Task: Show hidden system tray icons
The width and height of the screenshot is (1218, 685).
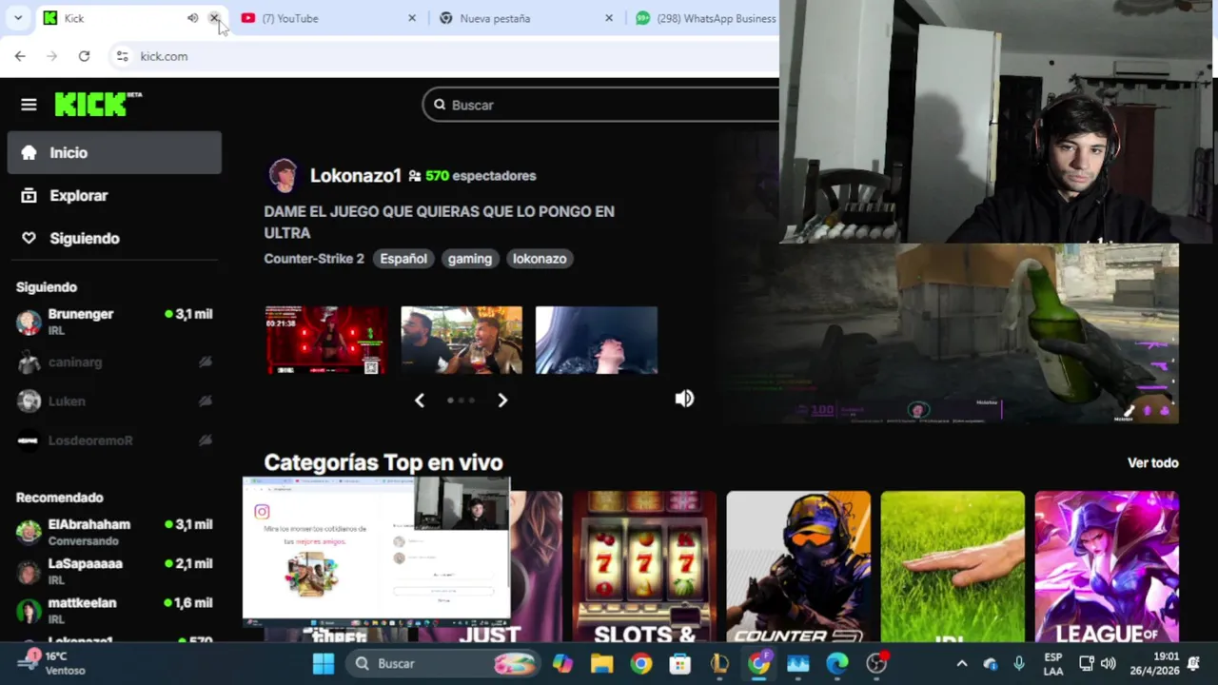Action: pos(961,663)
